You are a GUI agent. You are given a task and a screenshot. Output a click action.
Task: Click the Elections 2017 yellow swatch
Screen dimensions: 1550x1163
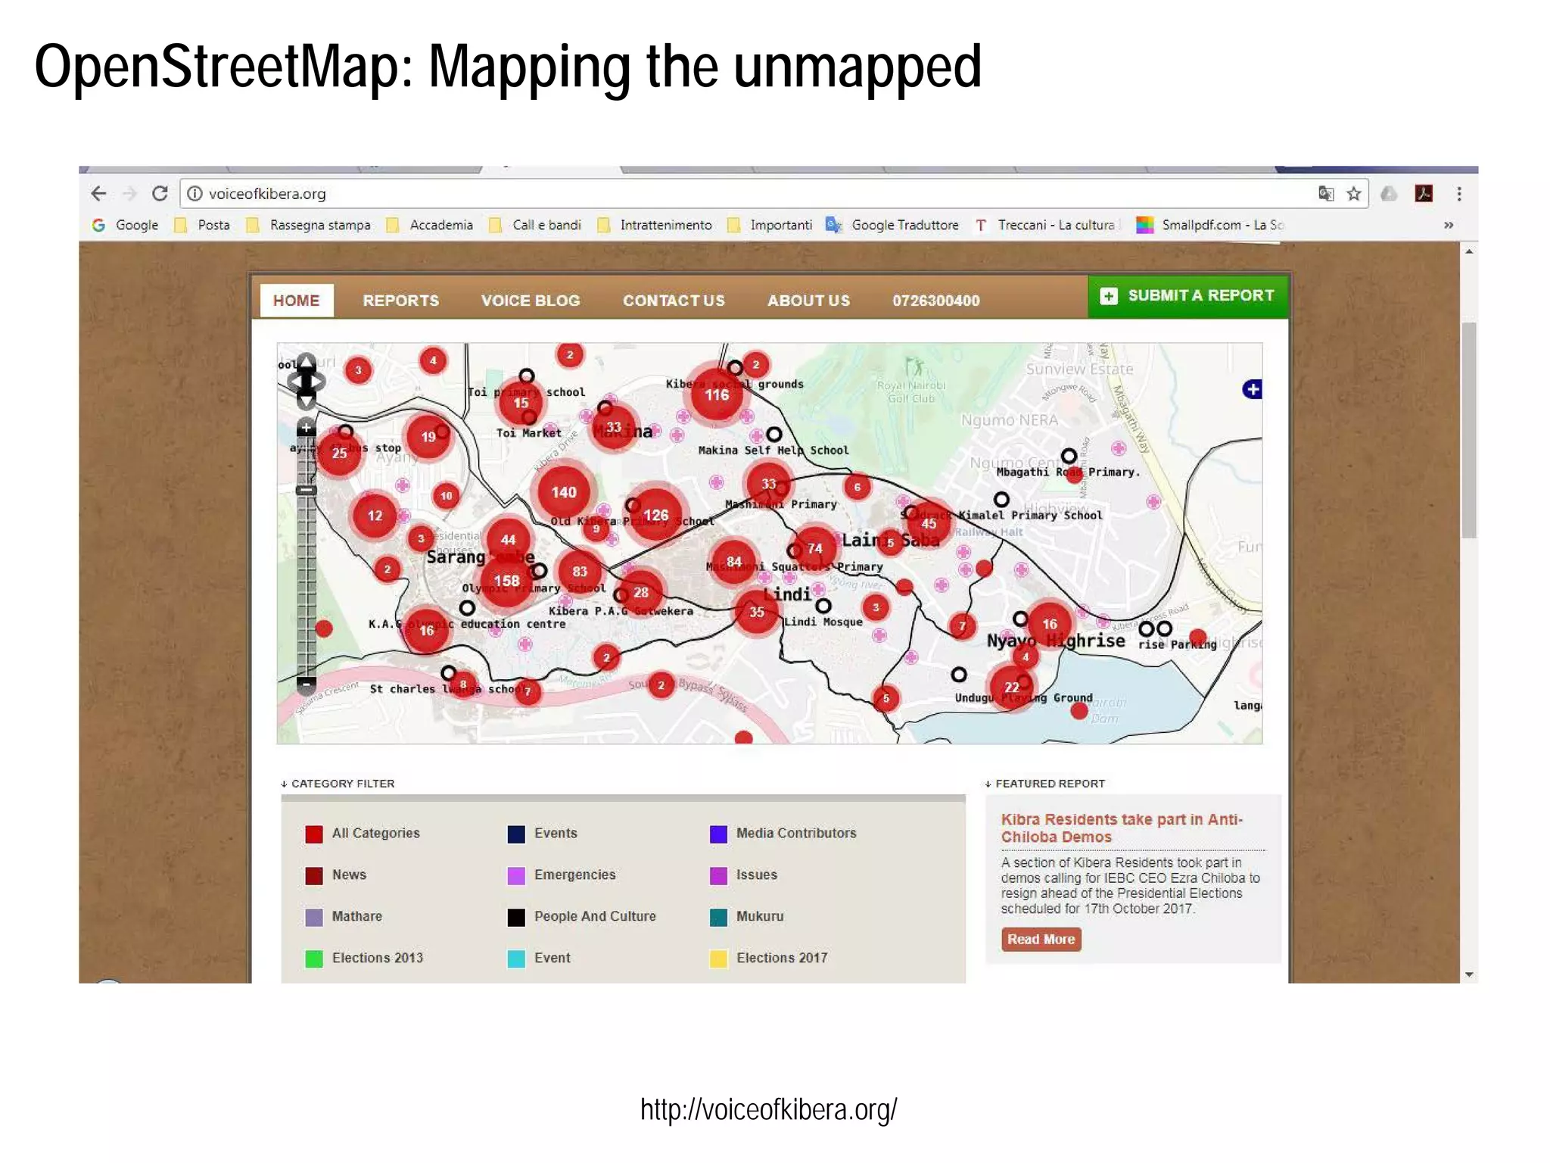[x=718, y=959]
